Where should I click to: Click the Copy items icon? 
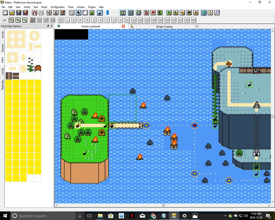coord(49,13)
